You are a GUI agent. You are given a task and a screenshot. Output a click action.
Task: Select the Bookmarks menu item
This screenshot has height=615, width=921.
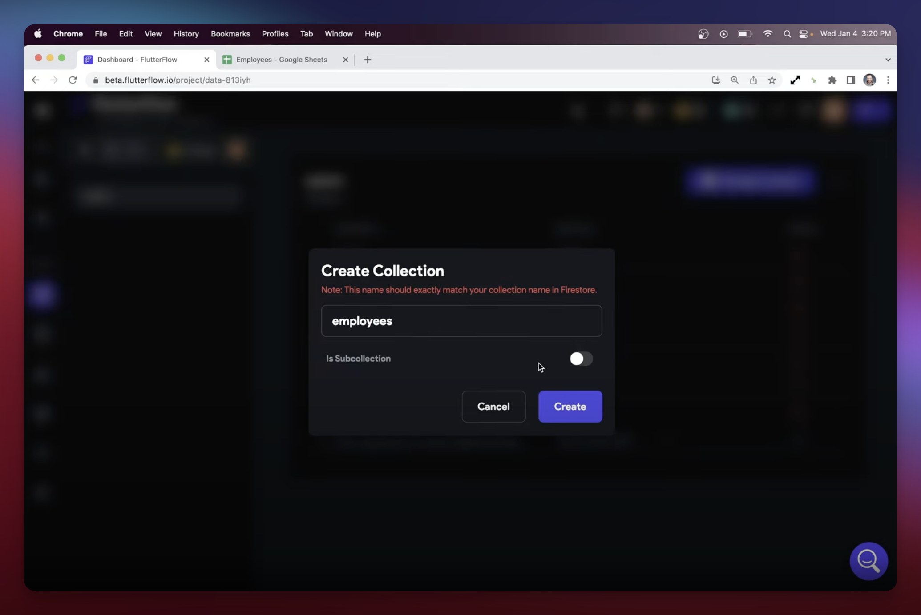230,33
